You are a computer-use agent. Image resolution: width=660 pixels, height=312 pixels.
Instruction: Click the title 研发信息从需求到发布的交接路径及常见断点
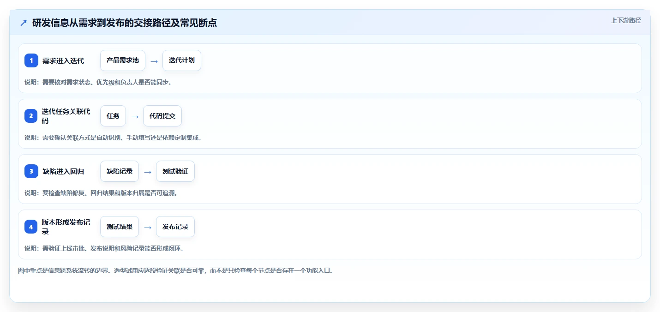(x=125, y=23)
